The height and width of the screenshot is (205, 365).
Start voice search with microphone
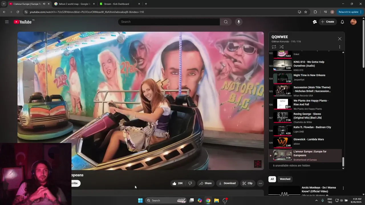[x=239, y=22]
